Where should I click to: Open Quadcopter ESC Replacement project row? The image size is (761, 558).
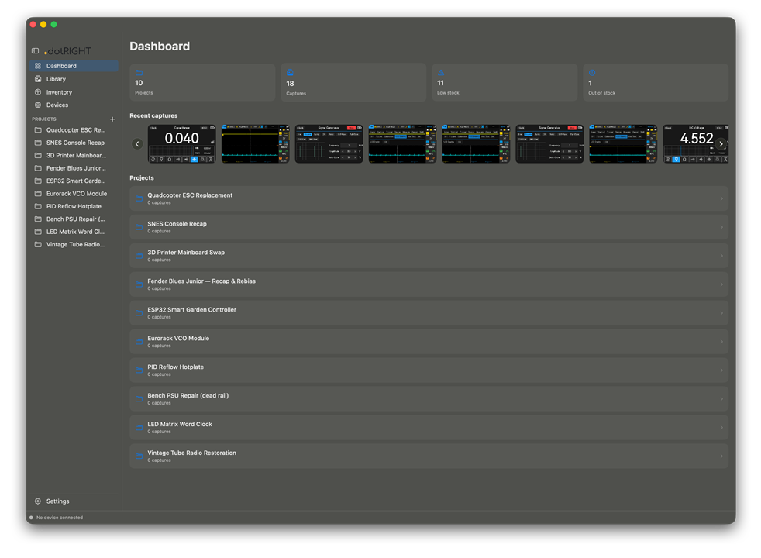[429, 198]
